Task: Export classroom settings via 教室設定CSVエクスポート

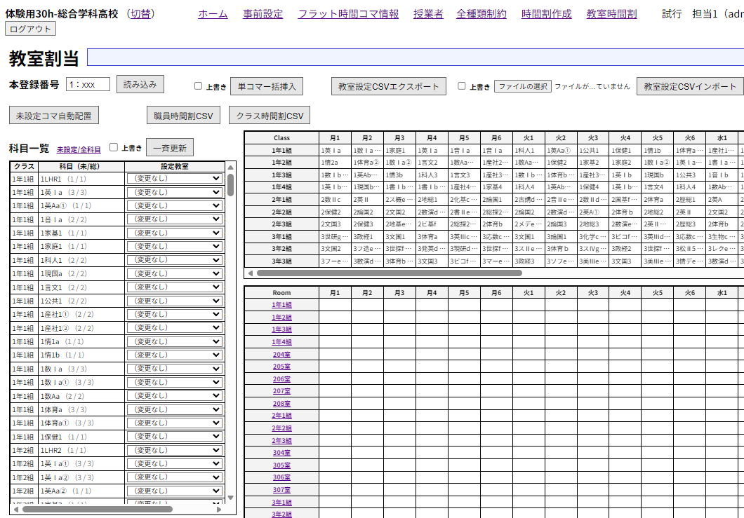Action: pos(387,86)
